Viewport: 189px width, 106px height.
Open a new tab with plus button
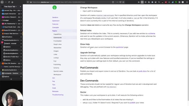(11, 79)
